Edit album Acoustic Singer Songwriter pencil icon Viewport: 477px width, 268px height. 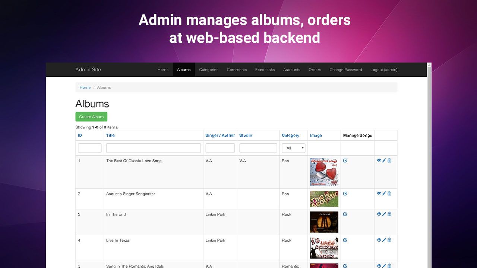384,194
